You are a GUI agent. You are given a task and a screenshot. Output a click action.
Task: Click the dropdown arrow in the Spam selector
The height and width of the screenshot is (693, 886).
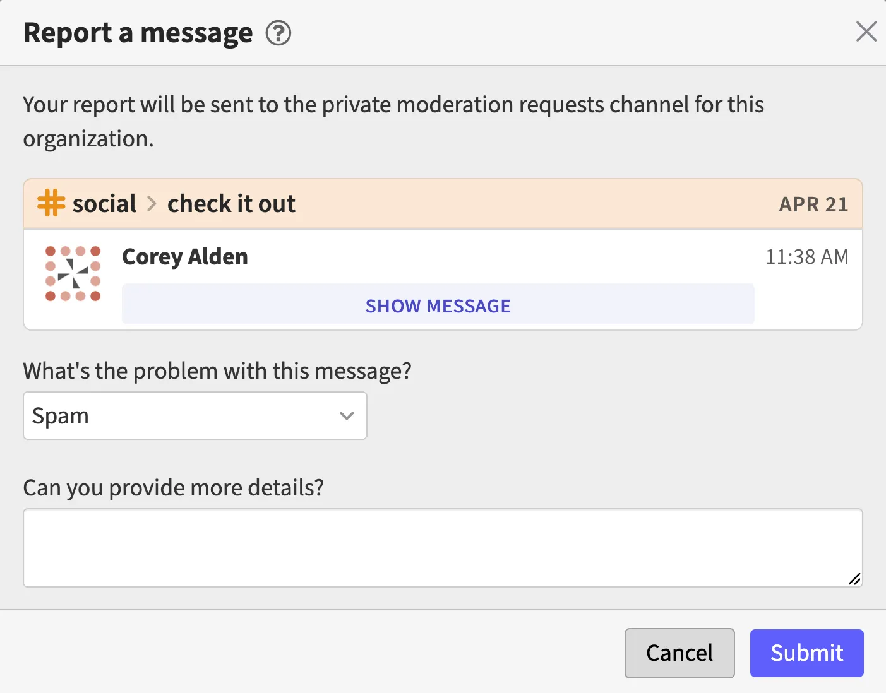[347, 416]
